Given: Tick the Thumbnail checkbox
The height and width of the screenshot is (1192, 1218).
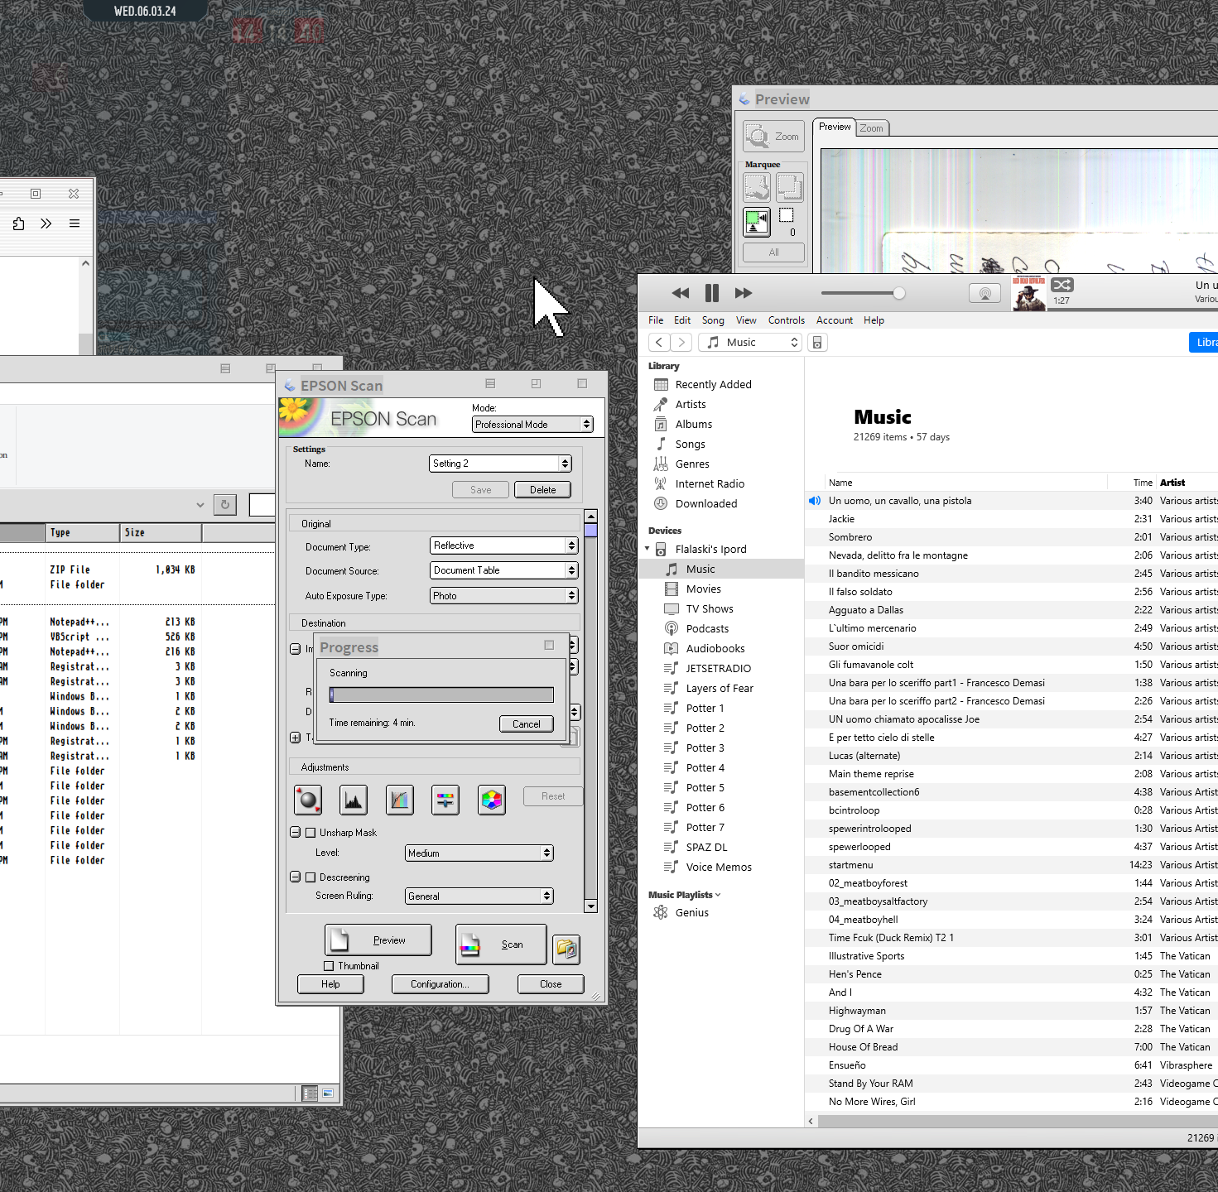Looking at the screenshot, I should (329, 966).
